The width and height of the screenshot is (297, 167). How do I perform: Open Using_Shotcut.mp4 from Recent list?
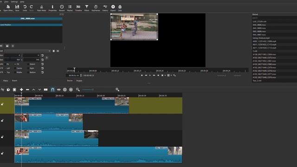(x=261, y=38)
